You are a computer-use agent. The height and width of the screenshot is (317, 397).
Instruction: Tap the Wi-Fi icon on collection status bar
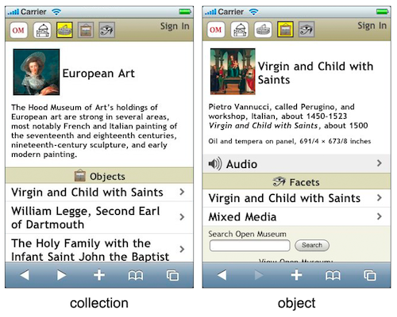(56, 12)
